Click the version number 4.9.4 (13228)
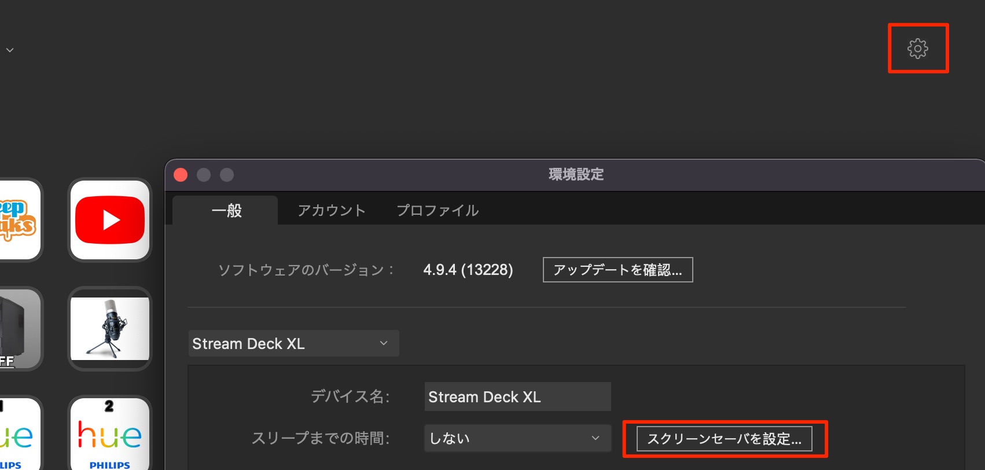The height and width of the screenshot is (470, 985). click(468, 270)
